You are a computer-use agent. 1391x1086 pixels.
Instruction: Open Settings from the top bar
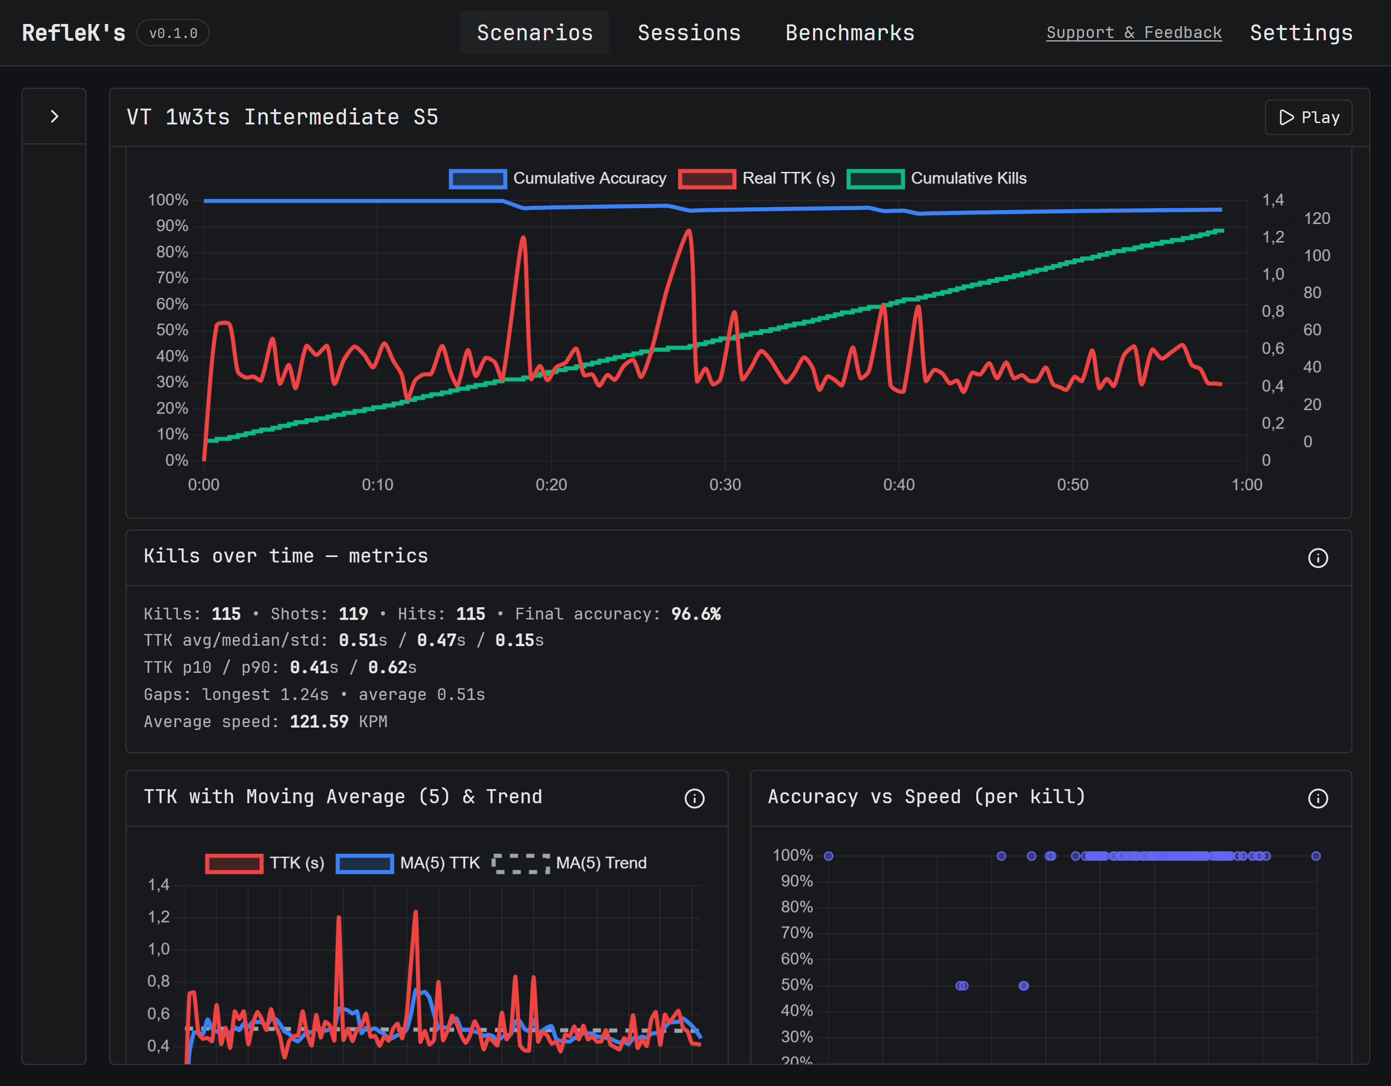[x=1301, y=33]
